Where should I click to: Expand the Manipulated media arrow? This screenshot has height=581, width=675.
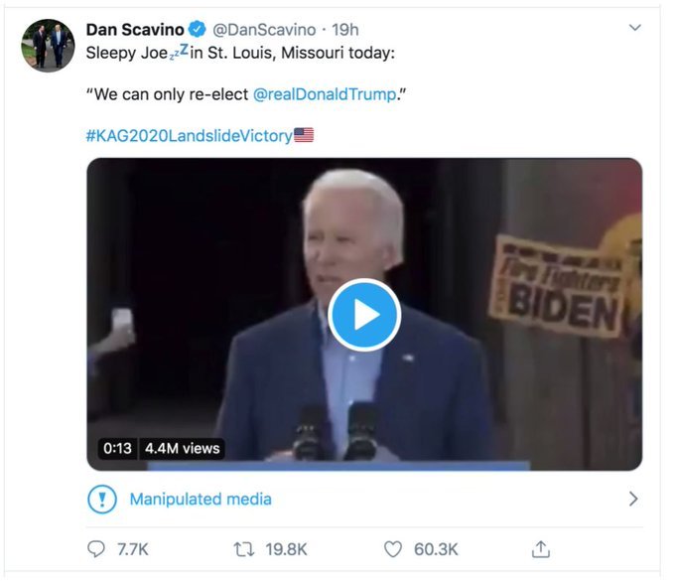tap(633, 499)
